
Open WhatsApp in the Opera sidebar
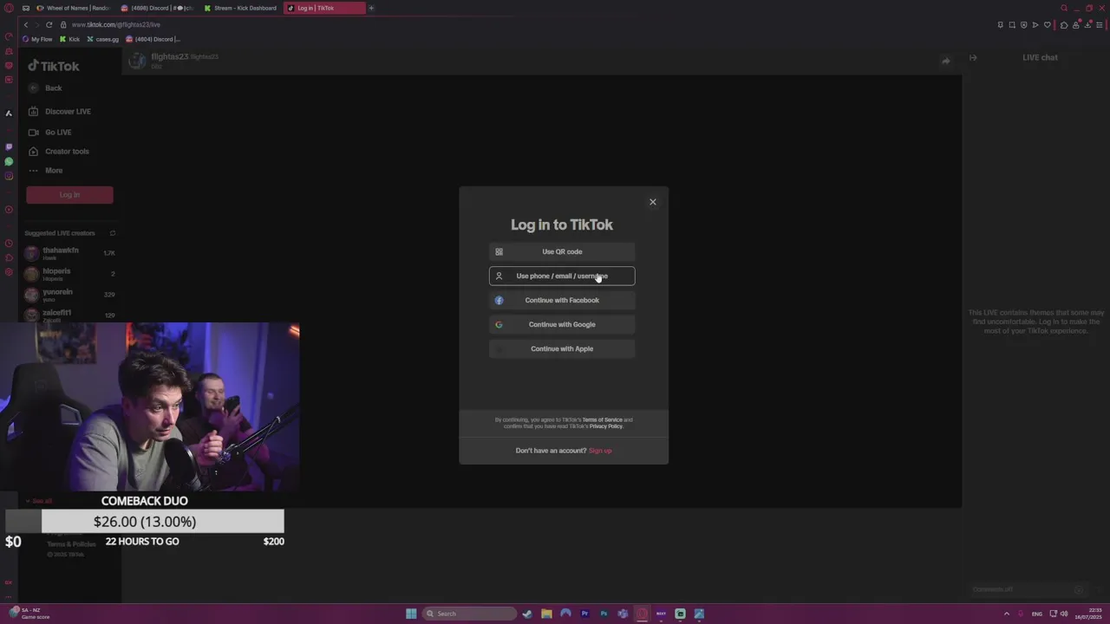click(9, 161)
